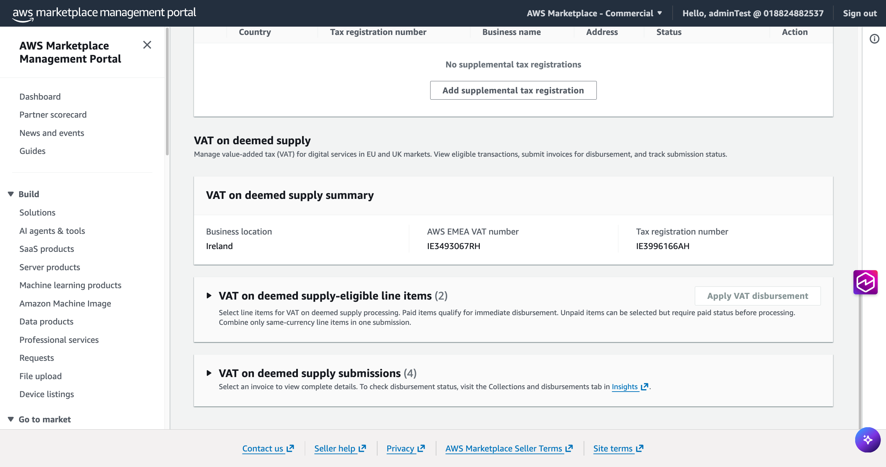
Task: Select tax registration number IE3996166AH
Action: point(663,246)
